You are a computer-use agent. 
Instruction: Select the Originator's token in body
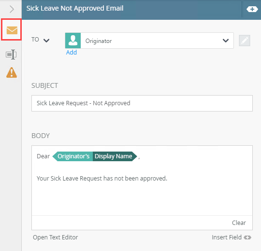tap(72, 156)
